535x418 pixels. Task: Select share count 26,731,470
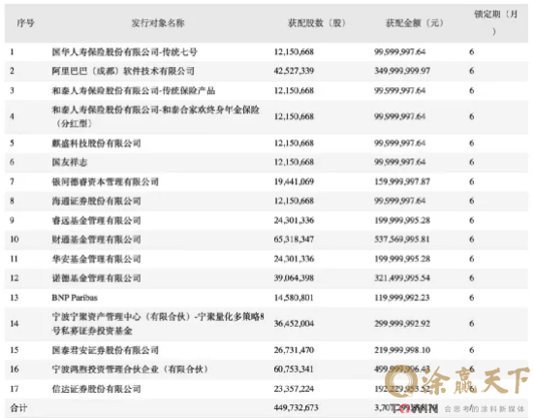[x=294, y=350]
